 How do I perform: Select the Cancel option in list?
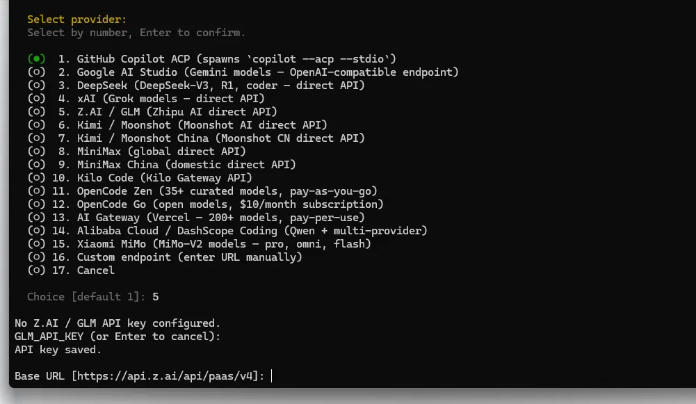click(x=36, y=270)
